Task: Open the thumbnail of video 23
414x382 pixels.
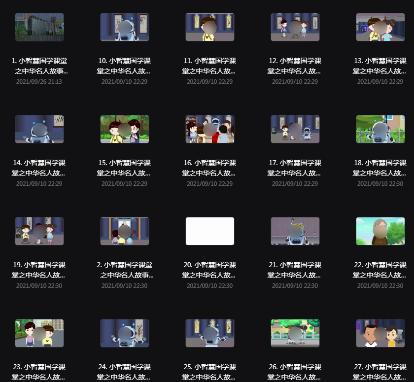Action: point(39,333)
